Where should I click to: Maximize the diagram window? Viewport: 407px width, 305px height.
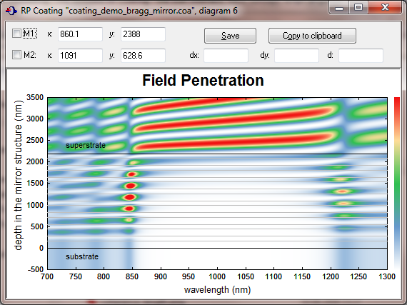coord(358,7)
